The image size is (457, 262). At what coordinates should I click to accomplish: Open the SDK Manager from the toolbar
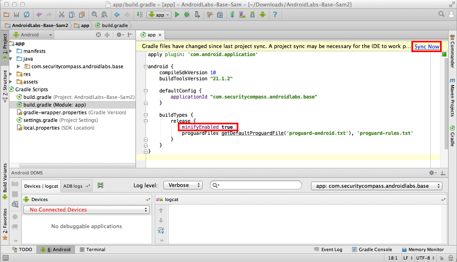(x=252, y=15)
